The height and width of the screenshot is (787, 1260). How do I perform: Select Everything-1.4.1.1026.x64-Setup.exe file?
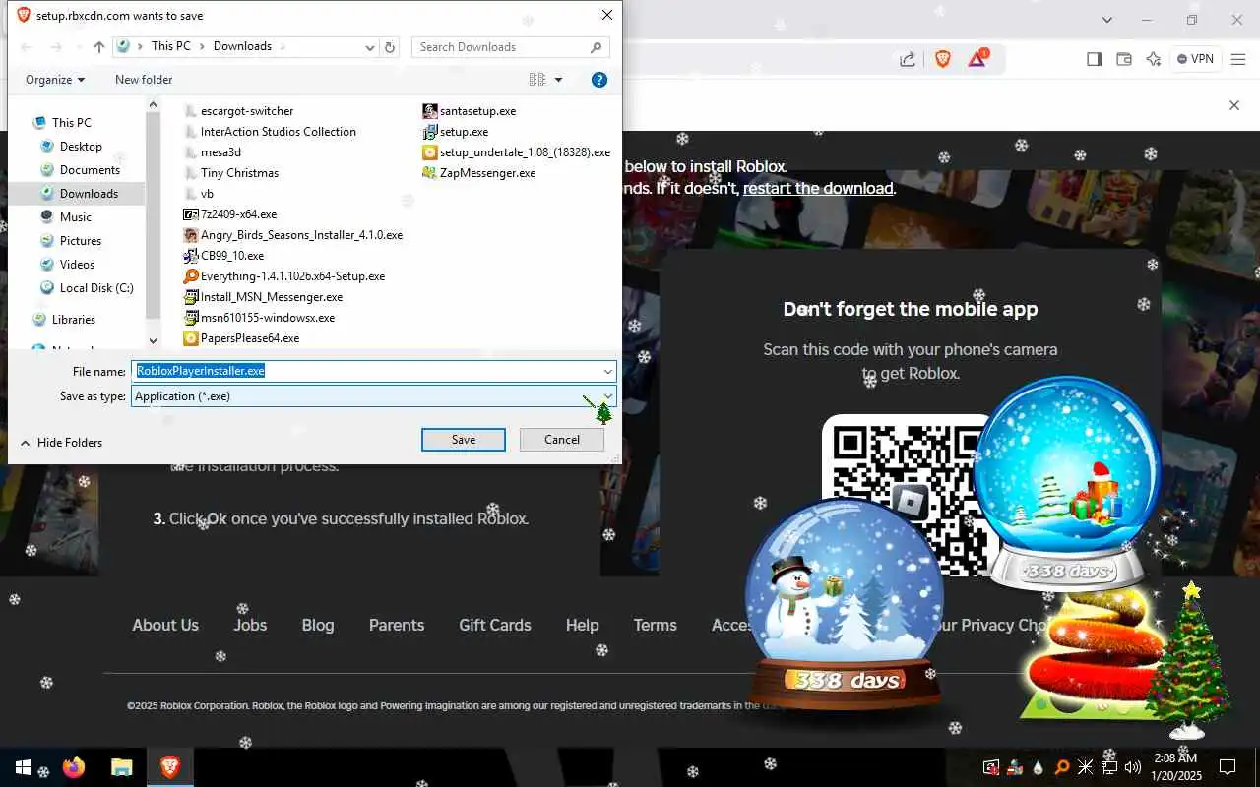click(284, 276)
